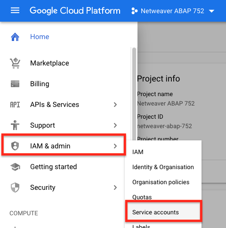Screen dimensions: 226x228
Task: Click the API icon
Action: (15, 105)
